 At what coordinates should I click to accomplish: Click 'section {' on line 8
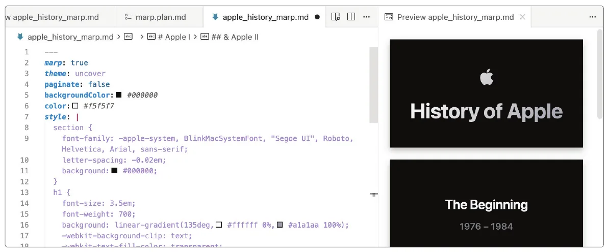pyautogui.click(x=72, y=128)
